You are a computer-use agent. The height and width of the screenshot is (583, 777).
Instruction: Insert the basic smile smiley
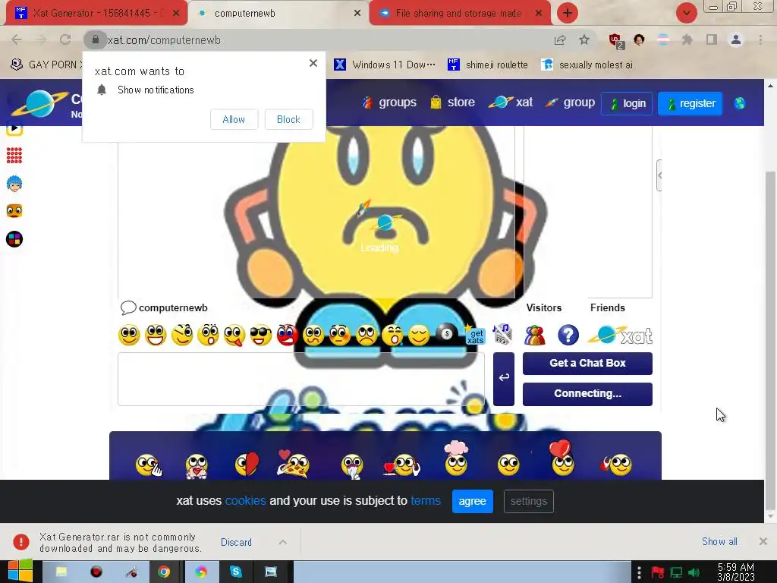(x=129, y=336)
